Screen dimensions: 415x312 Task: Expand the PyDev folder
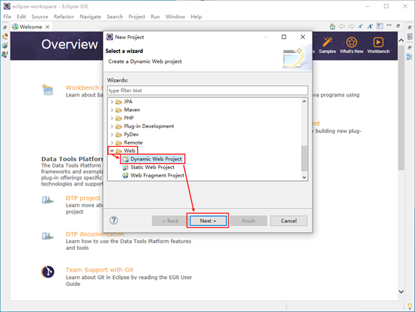click(112, 135)
